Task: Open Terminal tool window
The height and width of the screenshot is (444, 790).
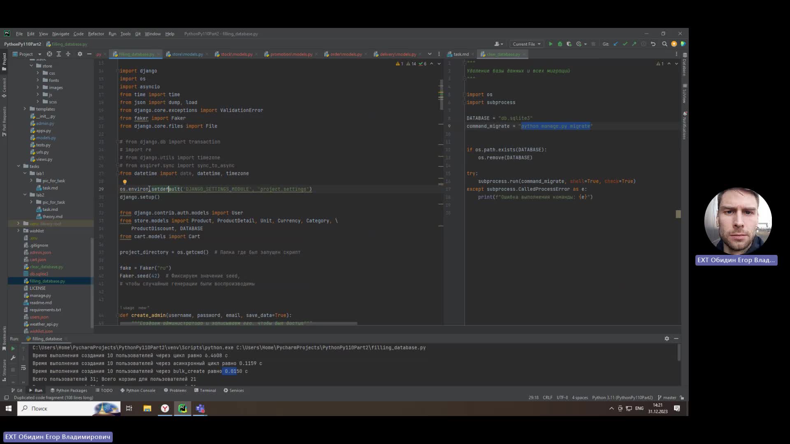Action: (x=205, y=390)
